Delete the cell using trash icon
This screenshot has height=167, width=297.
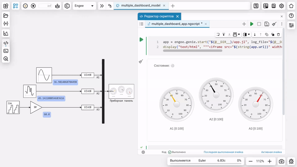tap(278, 35)
